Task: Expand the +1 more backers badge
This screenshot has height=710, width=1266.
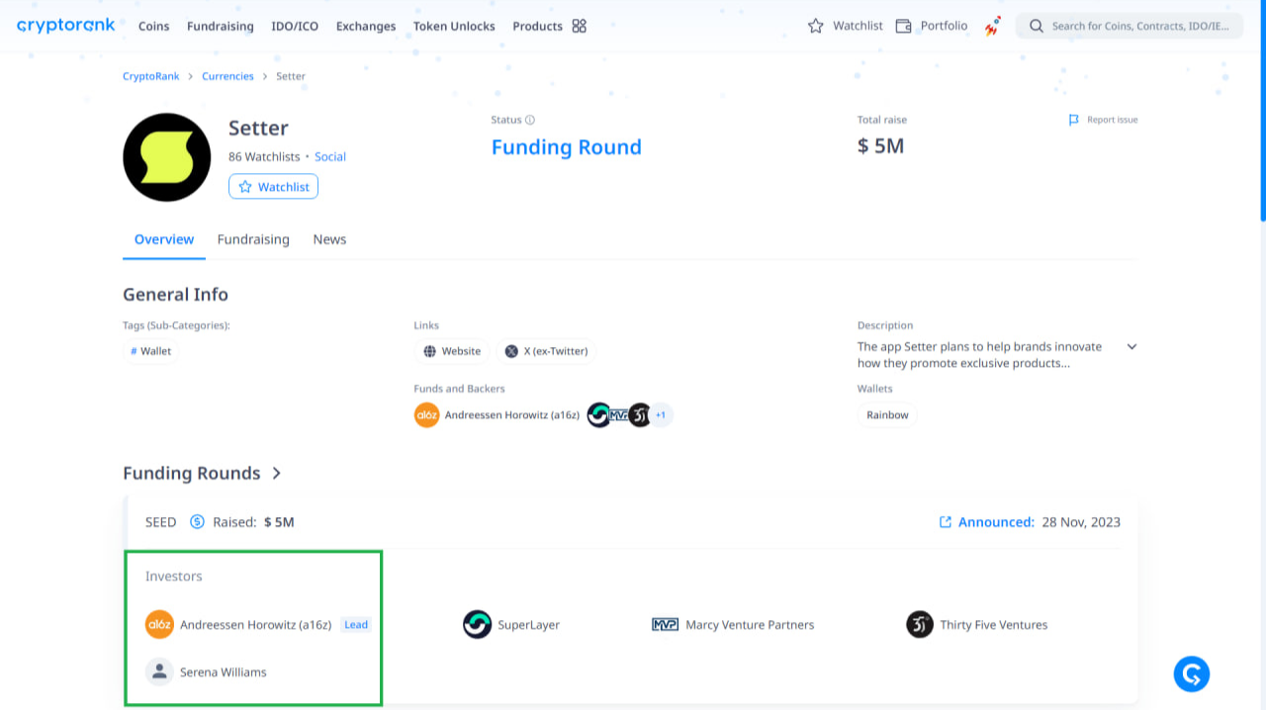Action: tap(661, 415)
